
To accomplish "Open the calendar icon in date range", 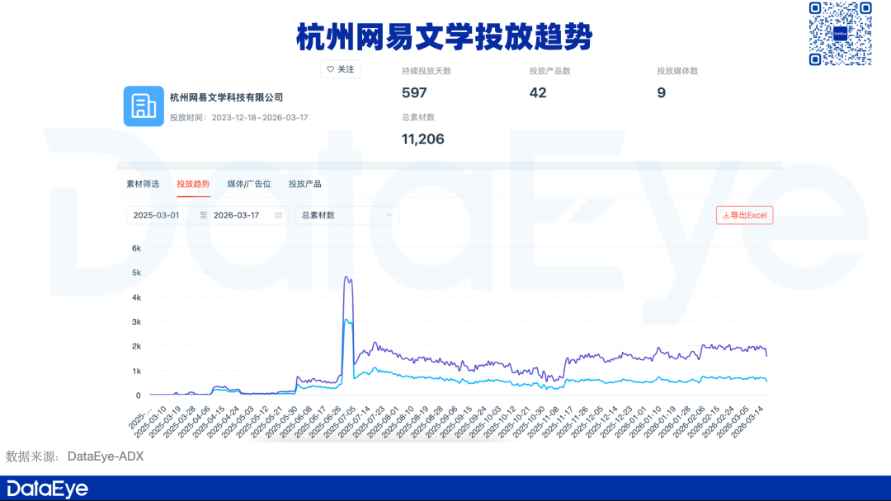I will click(279, 215).
